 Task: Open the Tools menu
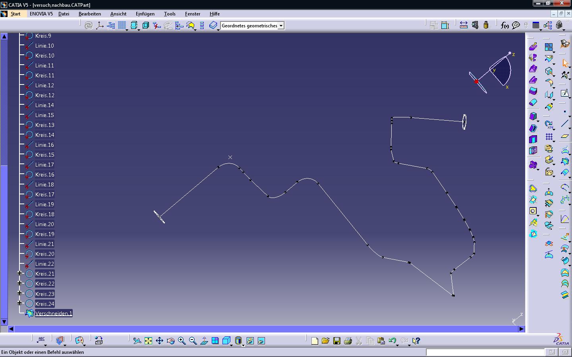pyautogui.click(x=170, y=14)
